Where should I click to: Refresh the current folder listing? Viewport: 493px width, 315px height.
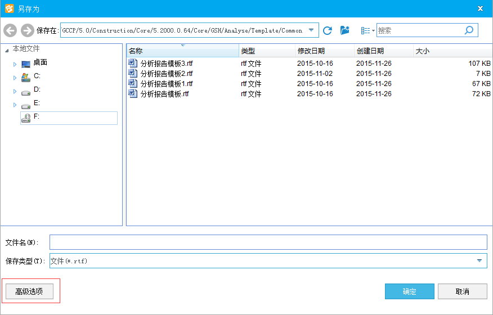pos(328,30)
